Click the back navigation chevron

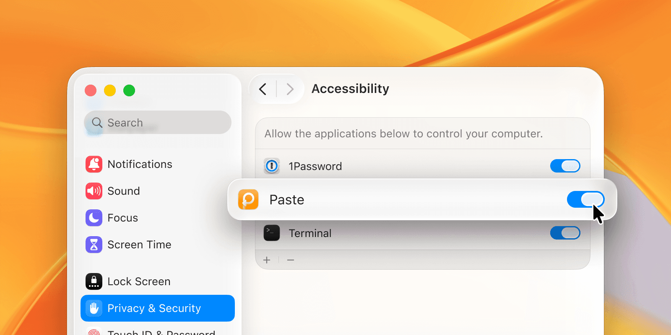click(x=263, y=89)
